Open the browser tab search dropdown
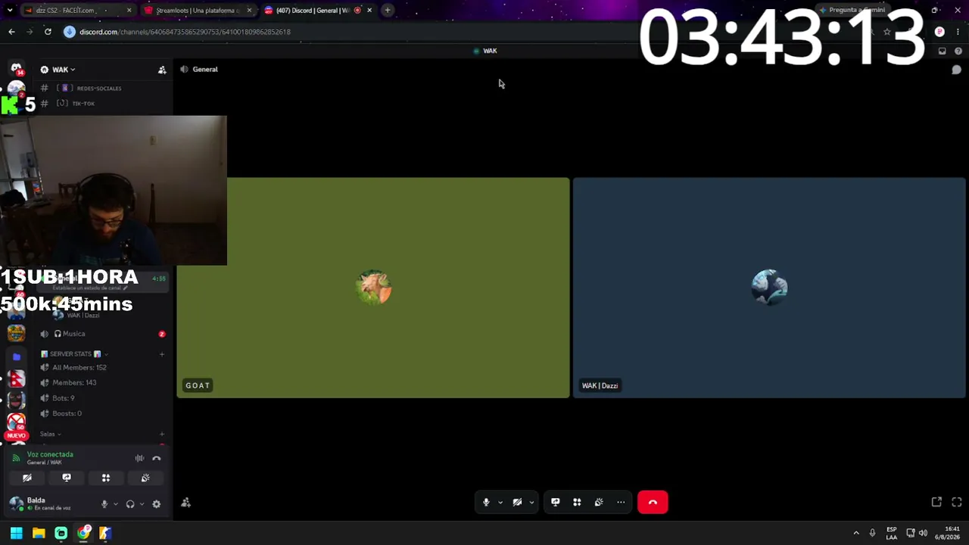This screenshot has width=969, height=545. click(x=10, y=11)
